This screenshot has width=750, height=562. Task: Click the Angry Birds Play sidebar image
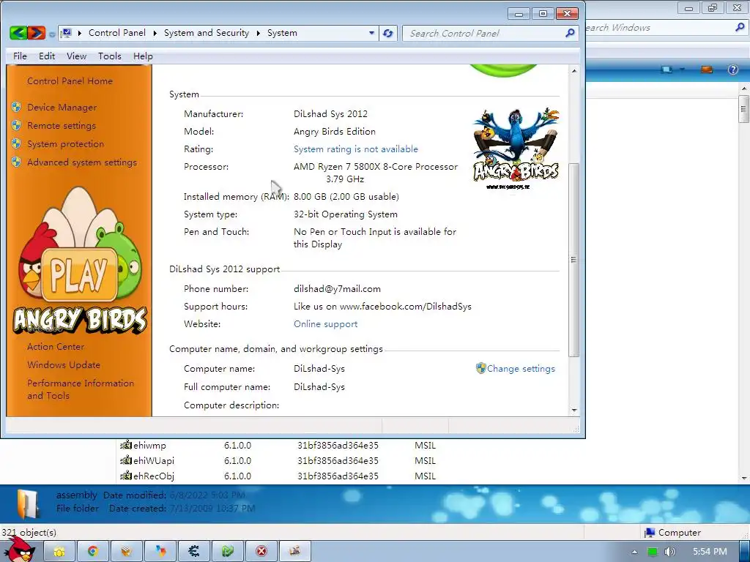[80, 261]
